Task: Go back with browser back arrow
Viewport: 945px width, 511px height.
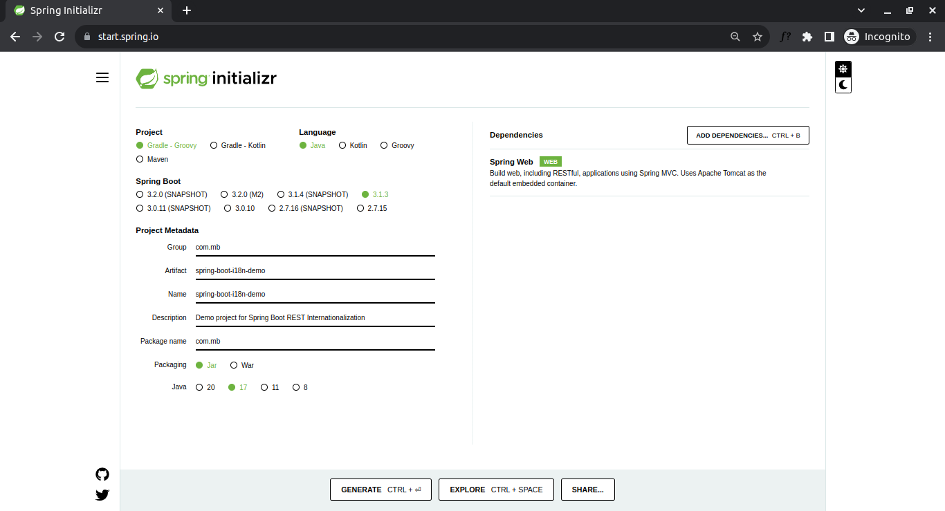Action: (x=15, y=37)
